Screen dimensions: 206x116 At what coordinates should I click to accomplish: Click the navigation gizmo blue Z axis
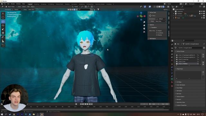click(141, 13)
